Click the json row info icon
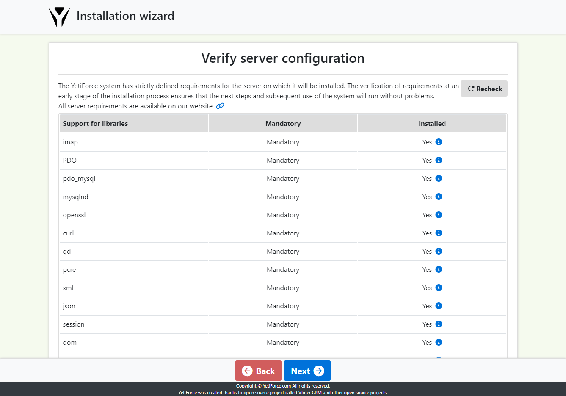566x396 pixels. 439,306
